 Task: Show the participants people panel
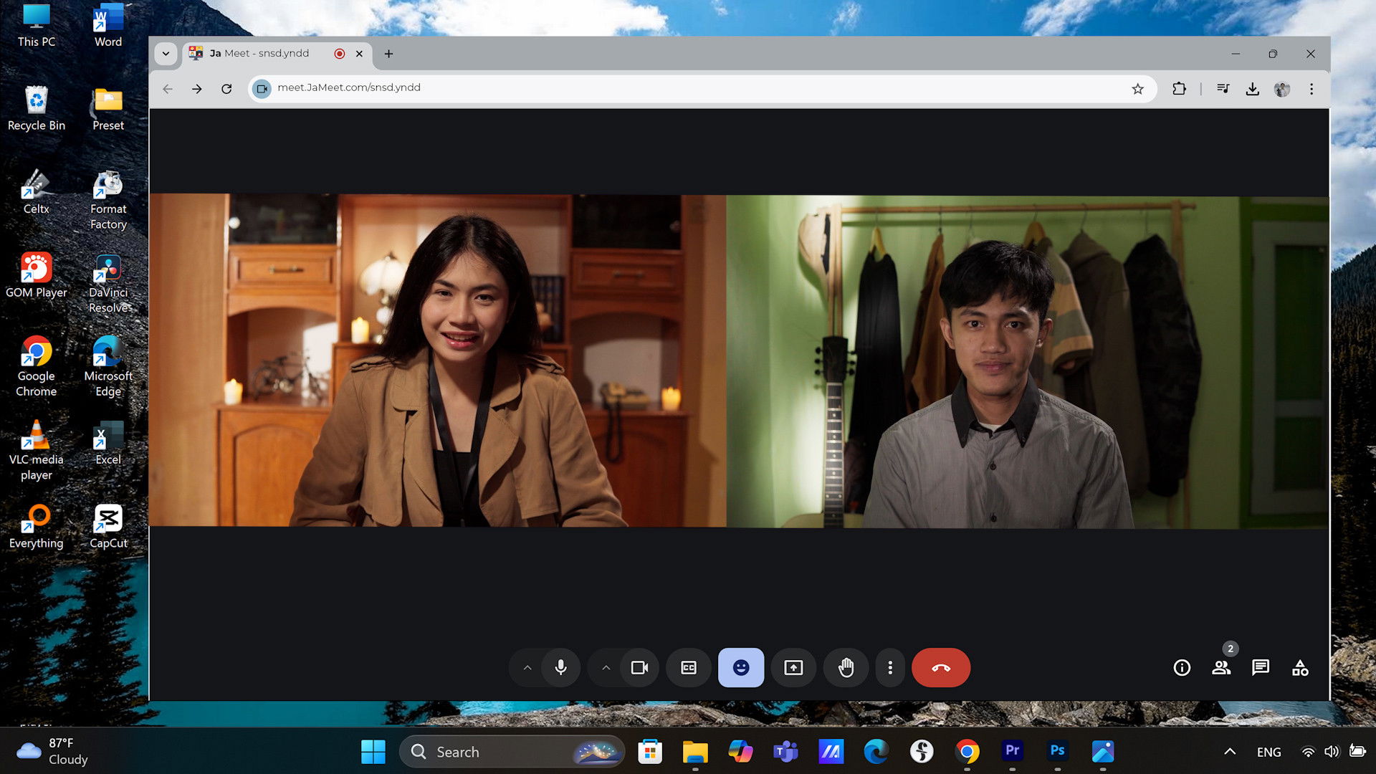click(x=1221, y=668)
